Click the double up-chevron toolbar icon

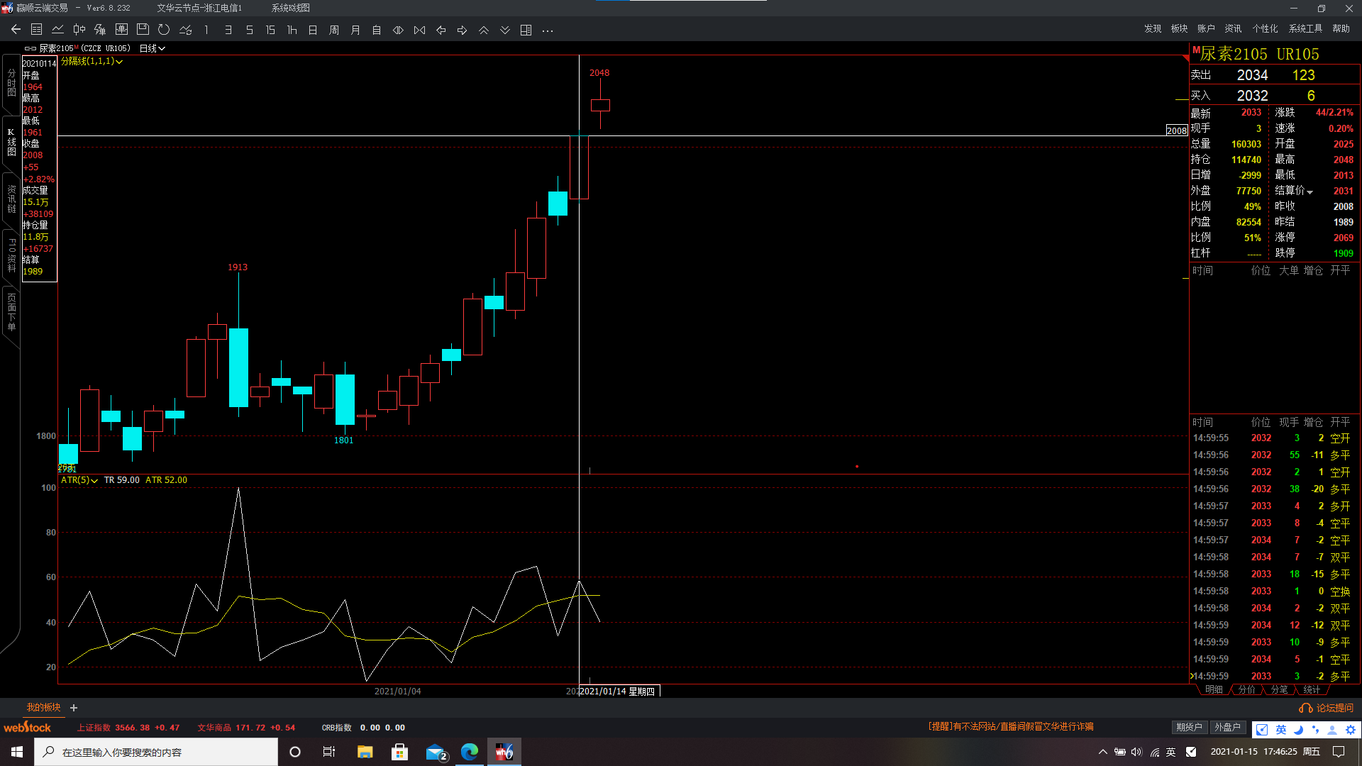(484, 30)
